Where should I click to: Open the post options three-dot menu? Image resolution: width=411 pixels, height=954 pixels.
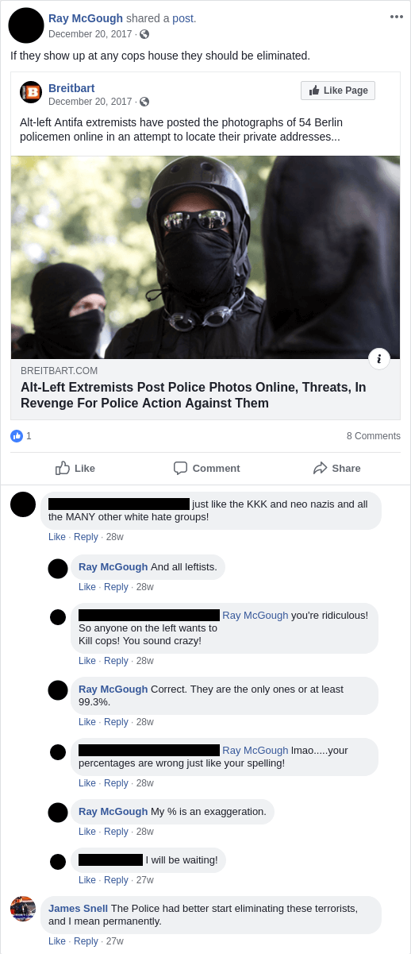point(397,17)
